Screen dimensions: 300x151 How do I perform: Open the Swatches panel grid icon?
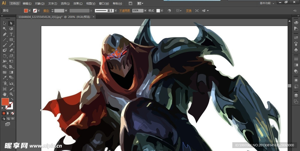tap(296, 38)
